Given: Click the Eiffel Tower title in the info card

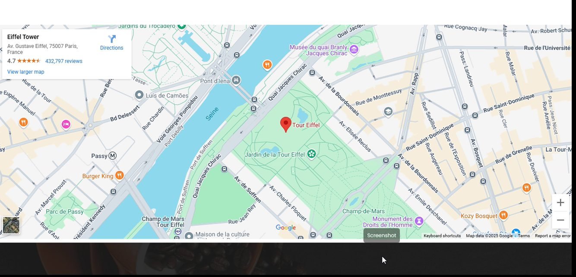Looking at the screenshot, I should [23, 37].
